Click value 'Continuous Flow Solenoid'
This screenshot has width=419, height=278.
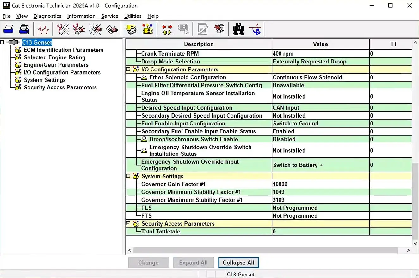(x=307, y=77)
